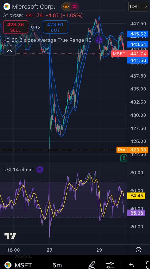This screenshot has width=150, height=269.
Task: Tap the 430.00 price scale label
Action: click(x=138, y=115)
